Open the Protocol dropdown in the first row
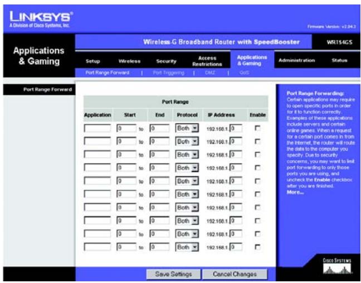This screenshot has height=283, width=361. tap(187, 128)
